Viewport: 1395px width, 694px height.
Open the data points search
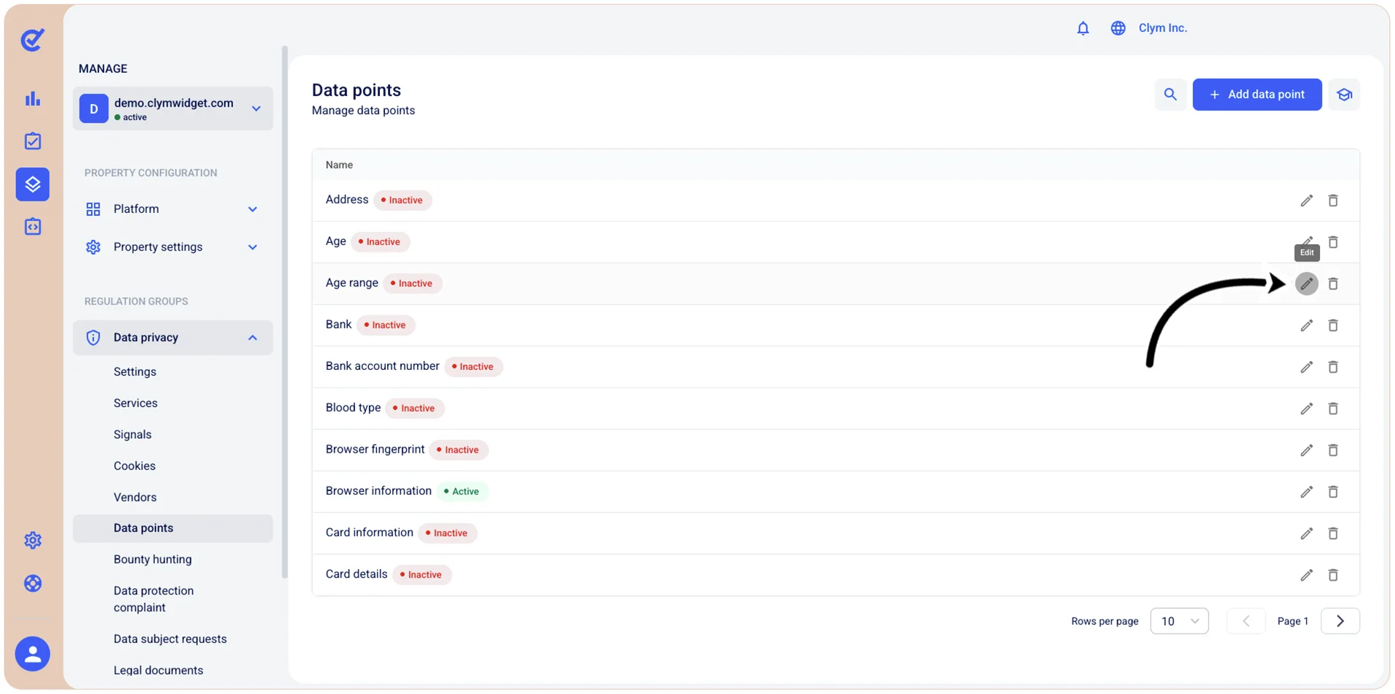(x=1170, y=94)
